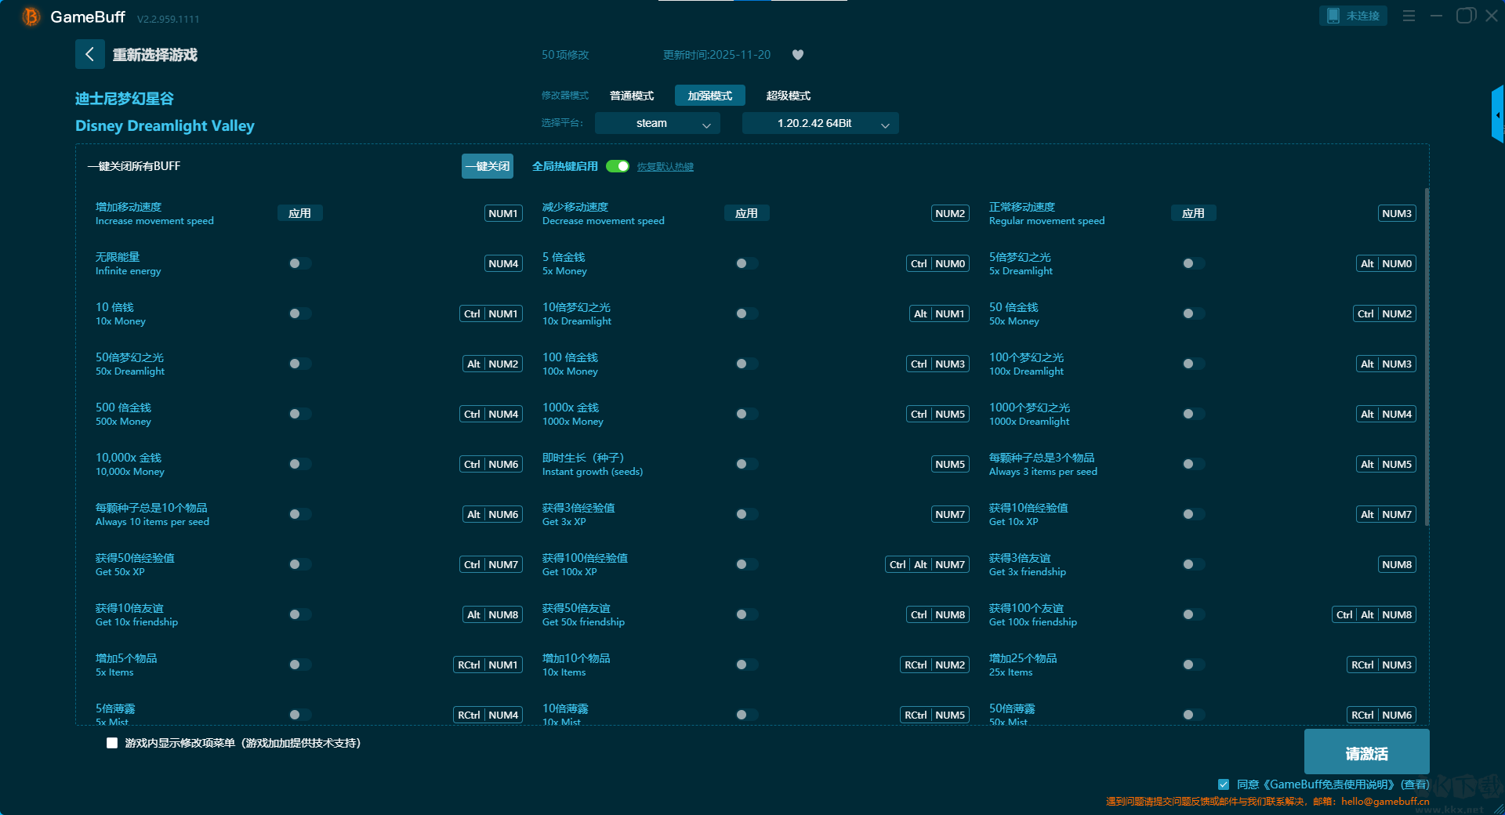
Task: Click the 一键关闭 button
Action: coord(488,166)
